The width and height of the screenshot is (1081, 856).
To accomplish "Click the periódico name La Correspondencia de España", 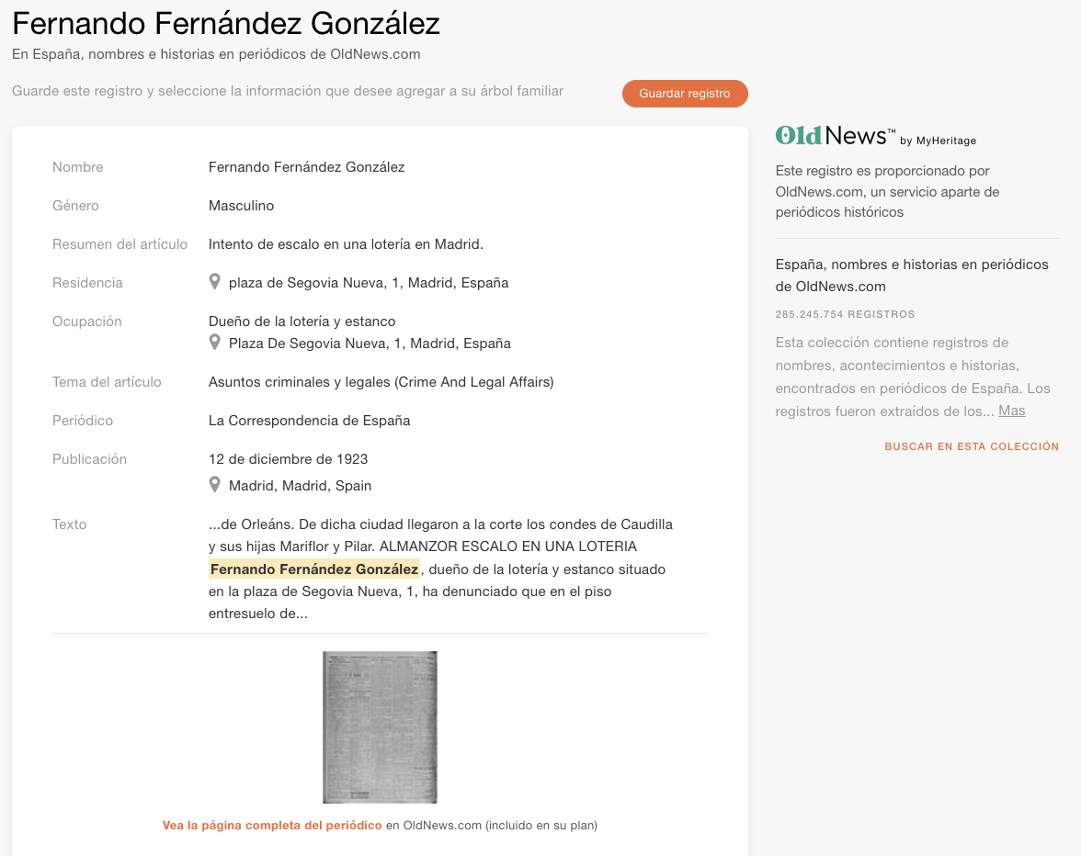I will click(x=309, y=421).
